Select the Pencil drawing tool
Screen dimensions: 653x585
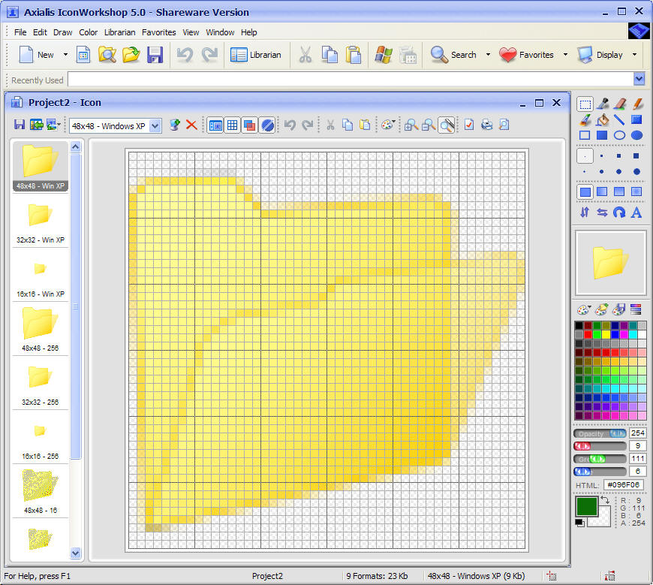point(638,103)
